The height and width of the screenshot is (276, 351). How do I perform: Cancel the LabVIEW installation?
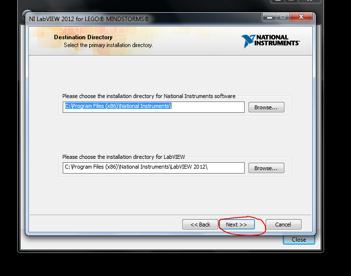tap(283, 225)
